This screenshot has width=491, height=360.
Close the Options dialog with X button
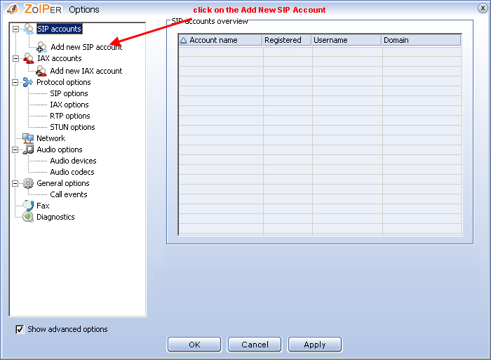tap(483, 8)
